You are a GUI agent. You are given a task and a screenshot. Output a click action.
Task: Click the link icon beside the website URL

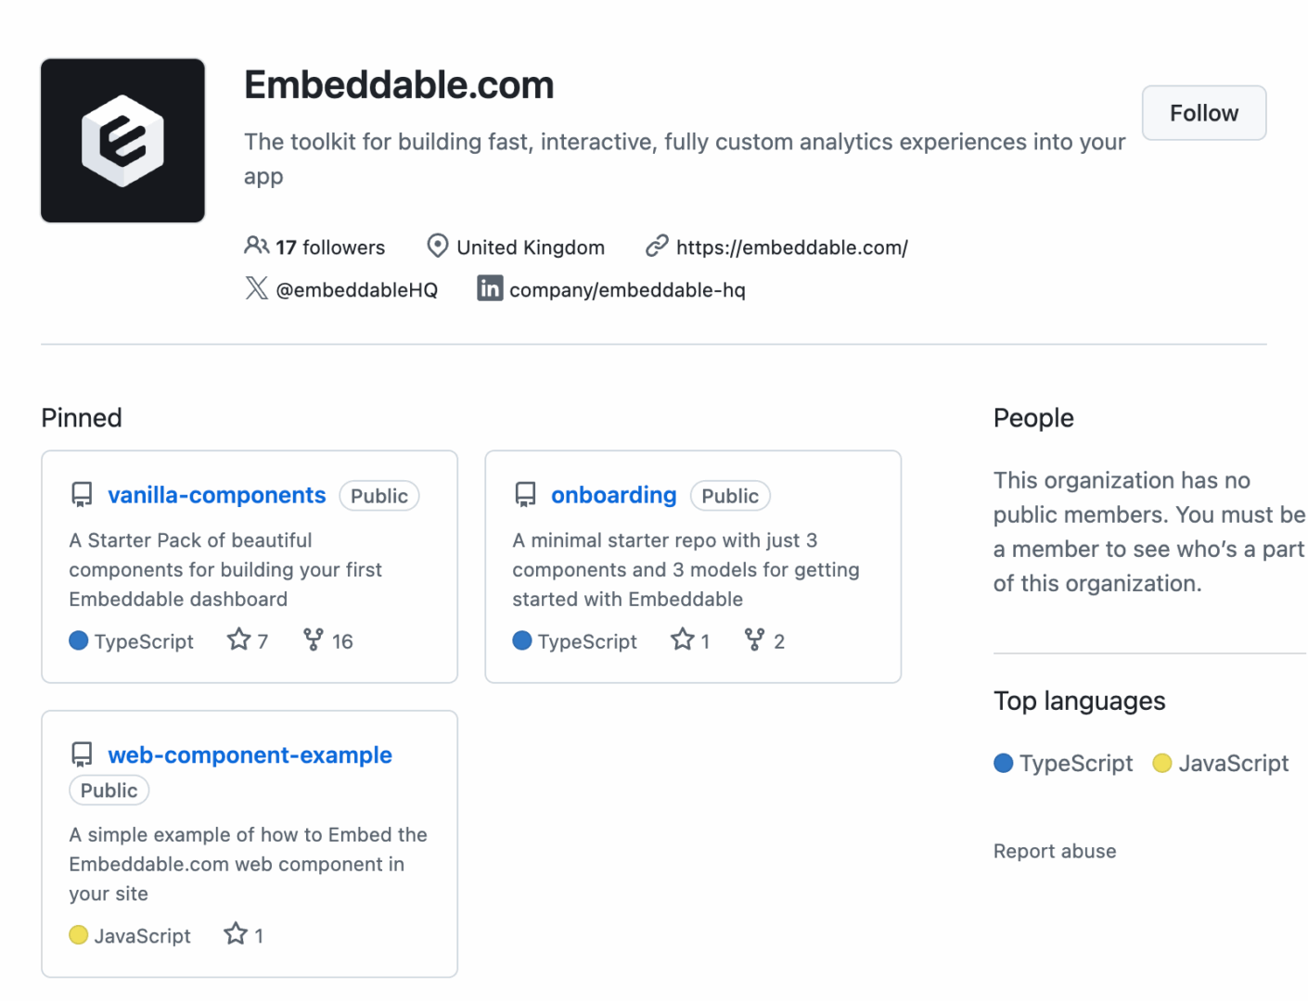click(657, 246)
